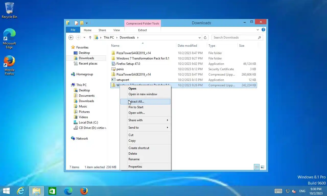This screenshot has width=327, height=196.
Task: Sort by Date modified column header
Action: point(191,46)
